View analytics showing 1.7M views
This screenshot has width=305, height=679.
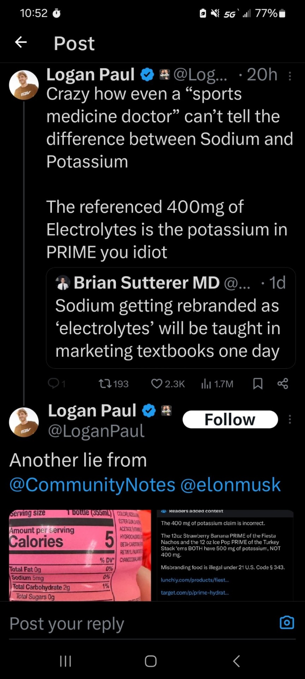point(206,383)
